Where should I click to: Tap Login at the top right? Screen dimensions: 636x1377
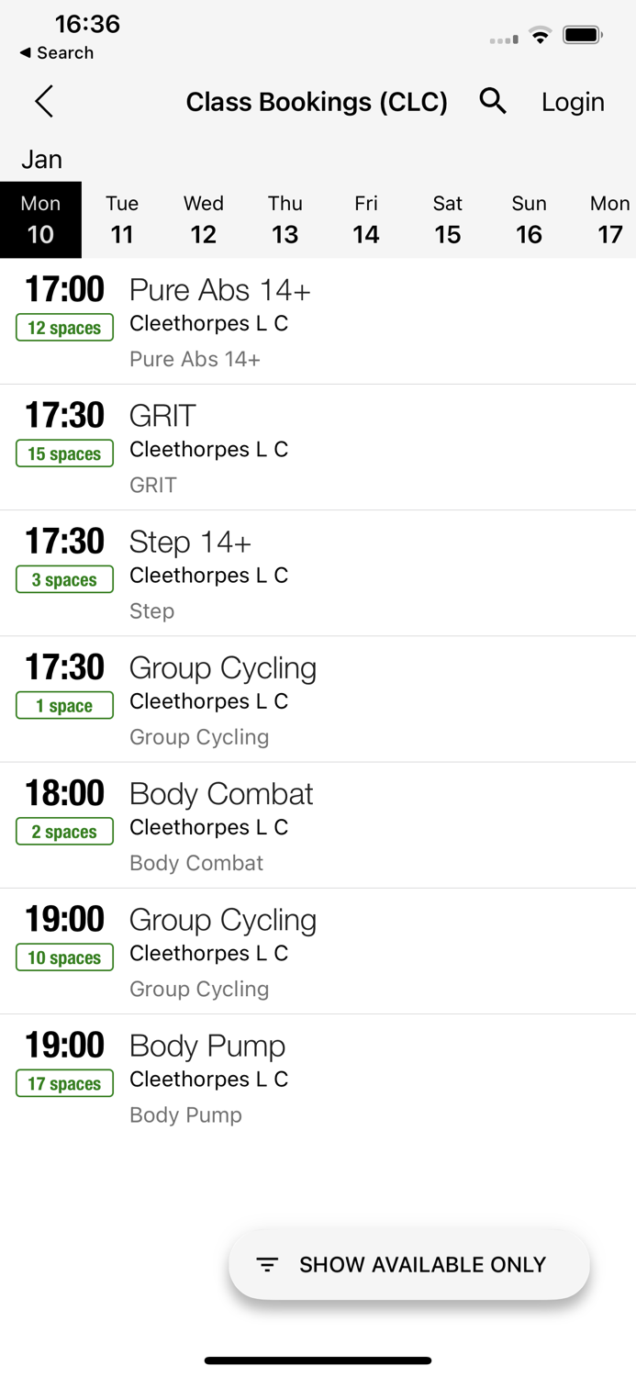click(573, 101)
